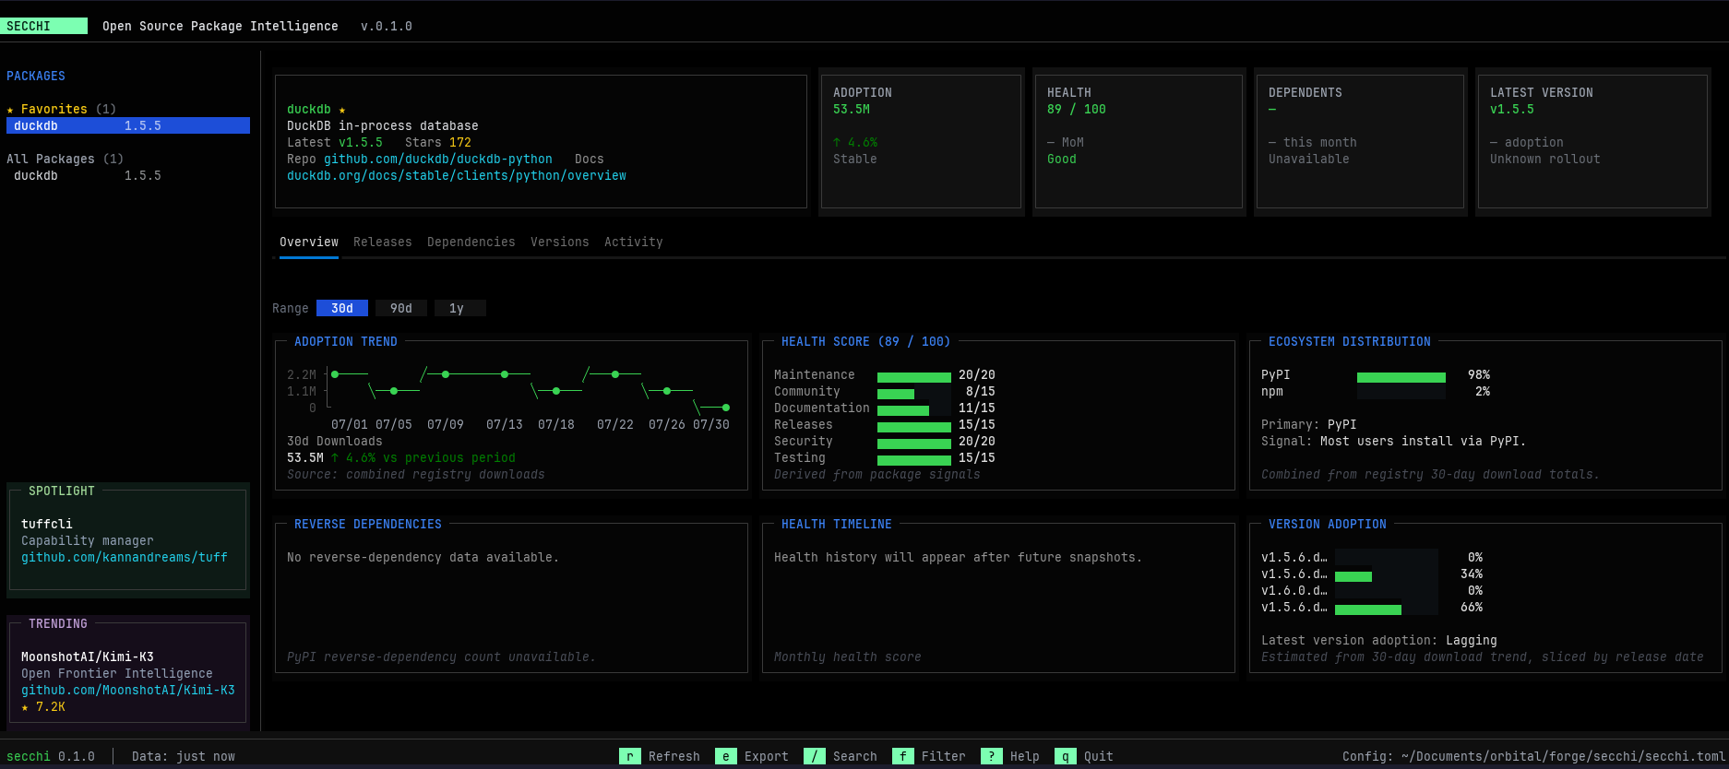Click the 'Primary: PyPI' text
Viewport: 1729px width, 769px height.
tap(1309, 424)
